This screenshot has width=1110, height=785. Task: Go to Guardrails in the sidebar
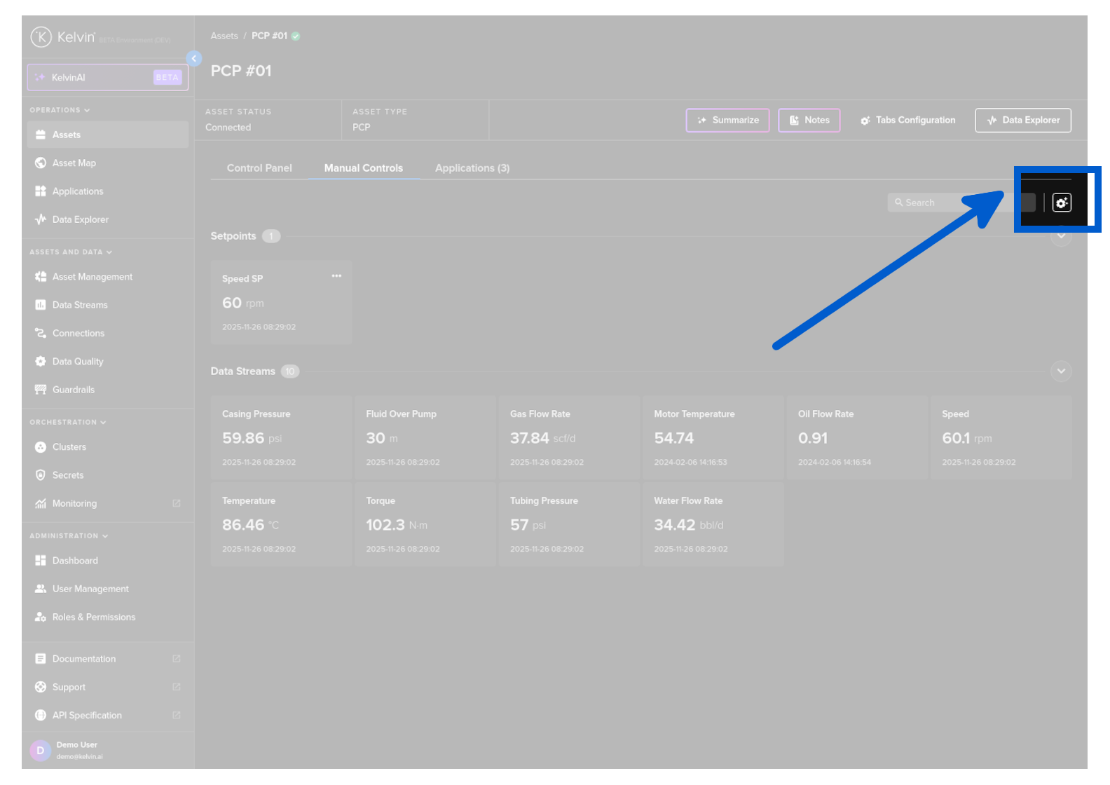point(73,390)
